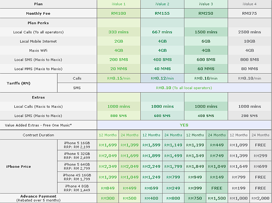
Task: Click the iValue 3 plan header
Action: click(206, 4)
